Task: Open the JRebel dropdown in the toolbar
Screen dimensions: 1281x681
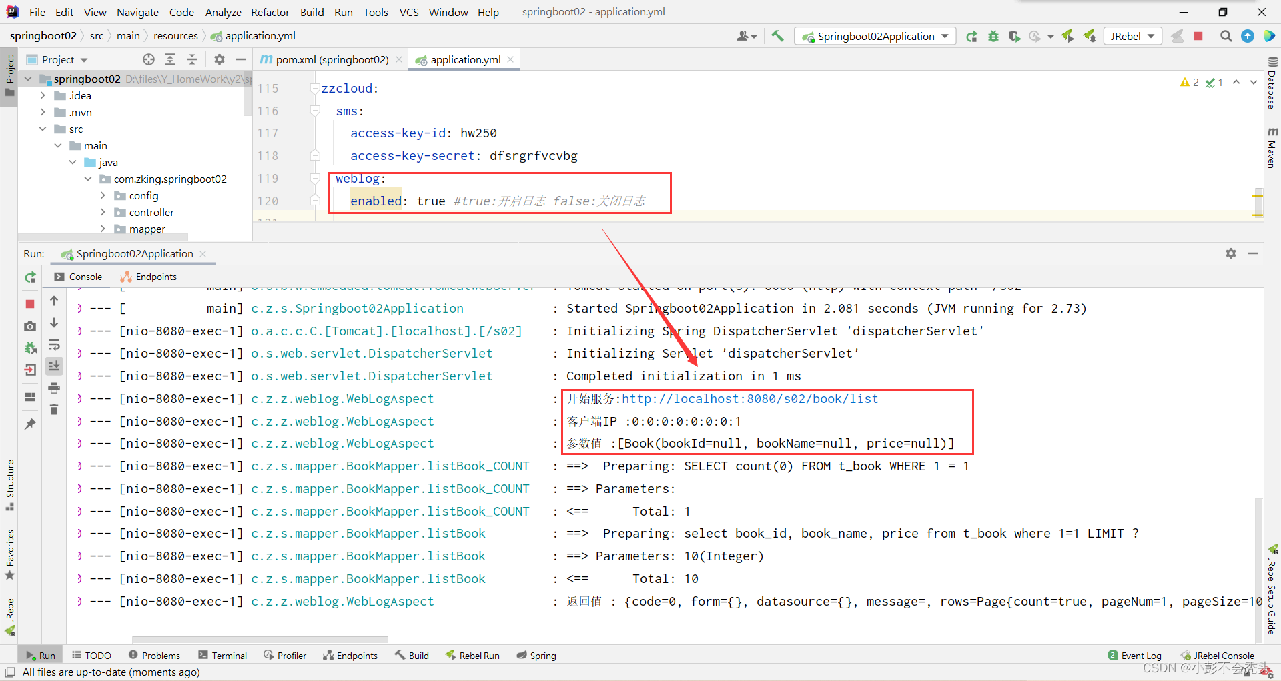Action: tap(1133, 36)
